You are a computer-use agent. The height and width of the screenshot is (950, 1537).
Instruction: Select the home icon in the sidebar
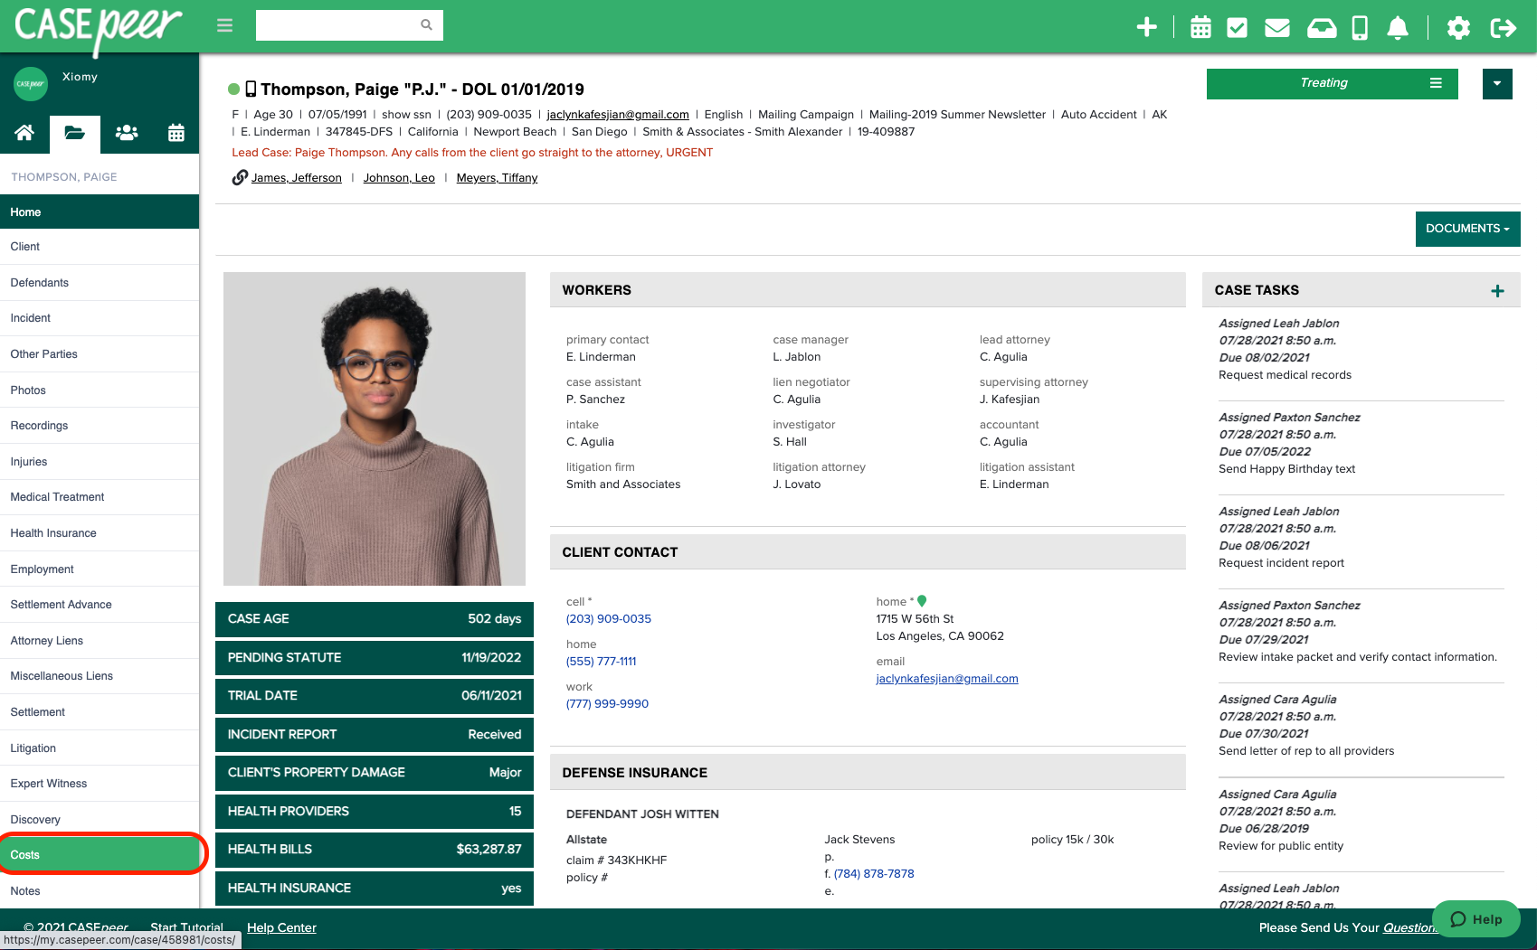coord(24,132)
